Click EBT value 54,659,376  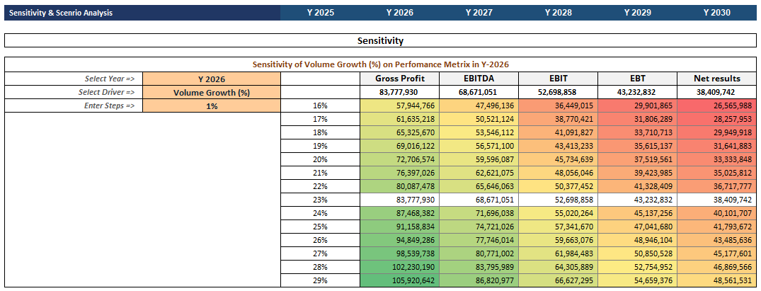click(x=638, y=280)
